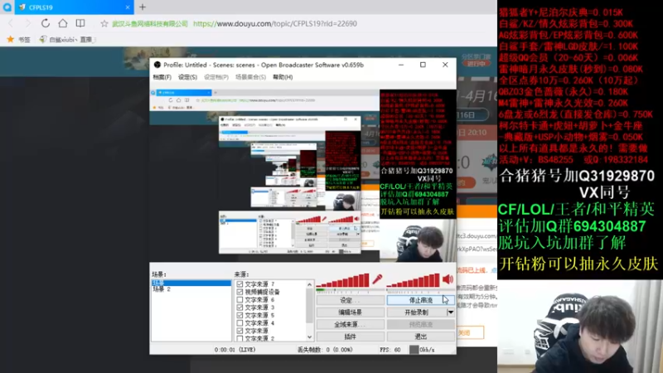Screen dimensions: 663x373
Task: Click the 插件 plugins button
Action: point(350,337)
